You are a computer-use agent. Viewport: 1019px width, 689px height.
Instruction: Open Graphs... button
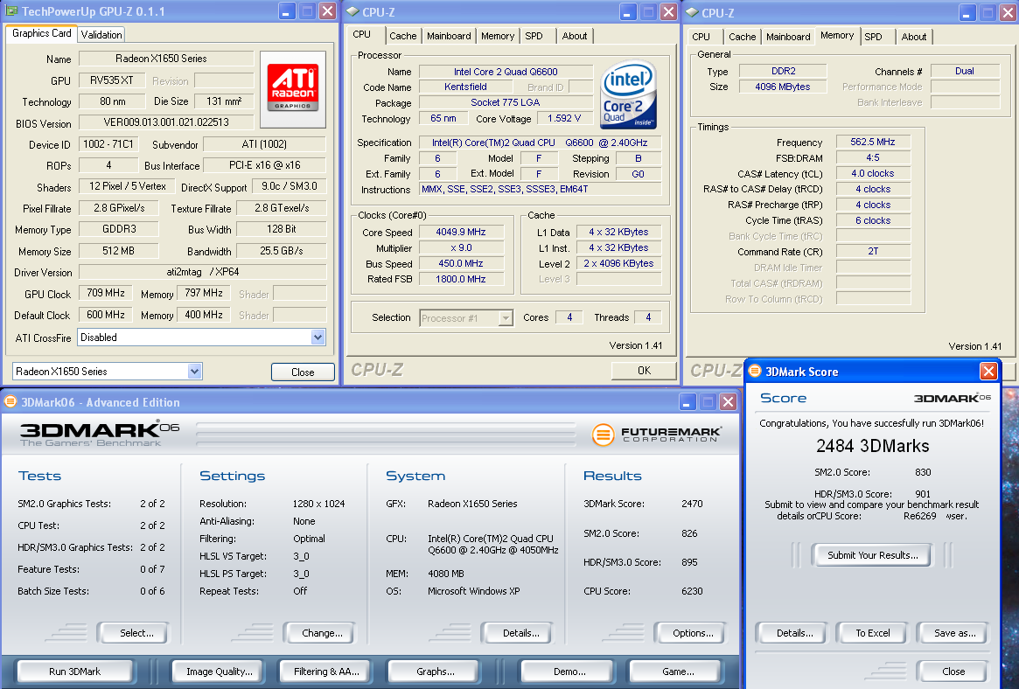click(433, 672)
